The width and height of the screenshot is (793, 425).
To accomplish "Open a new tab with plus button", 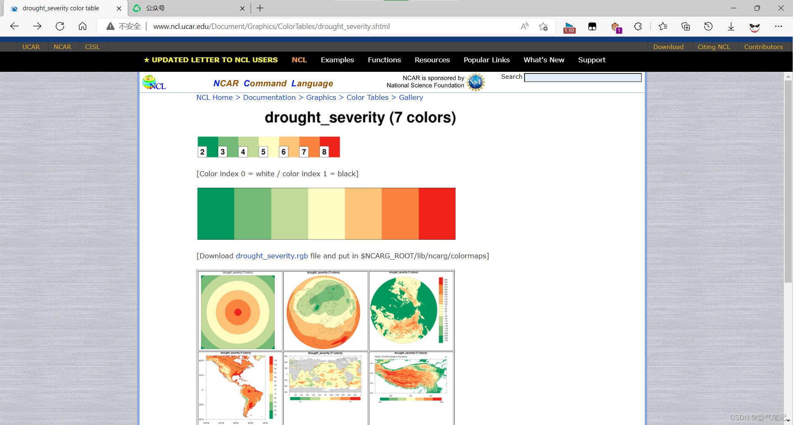I will (x=260, y=8).
